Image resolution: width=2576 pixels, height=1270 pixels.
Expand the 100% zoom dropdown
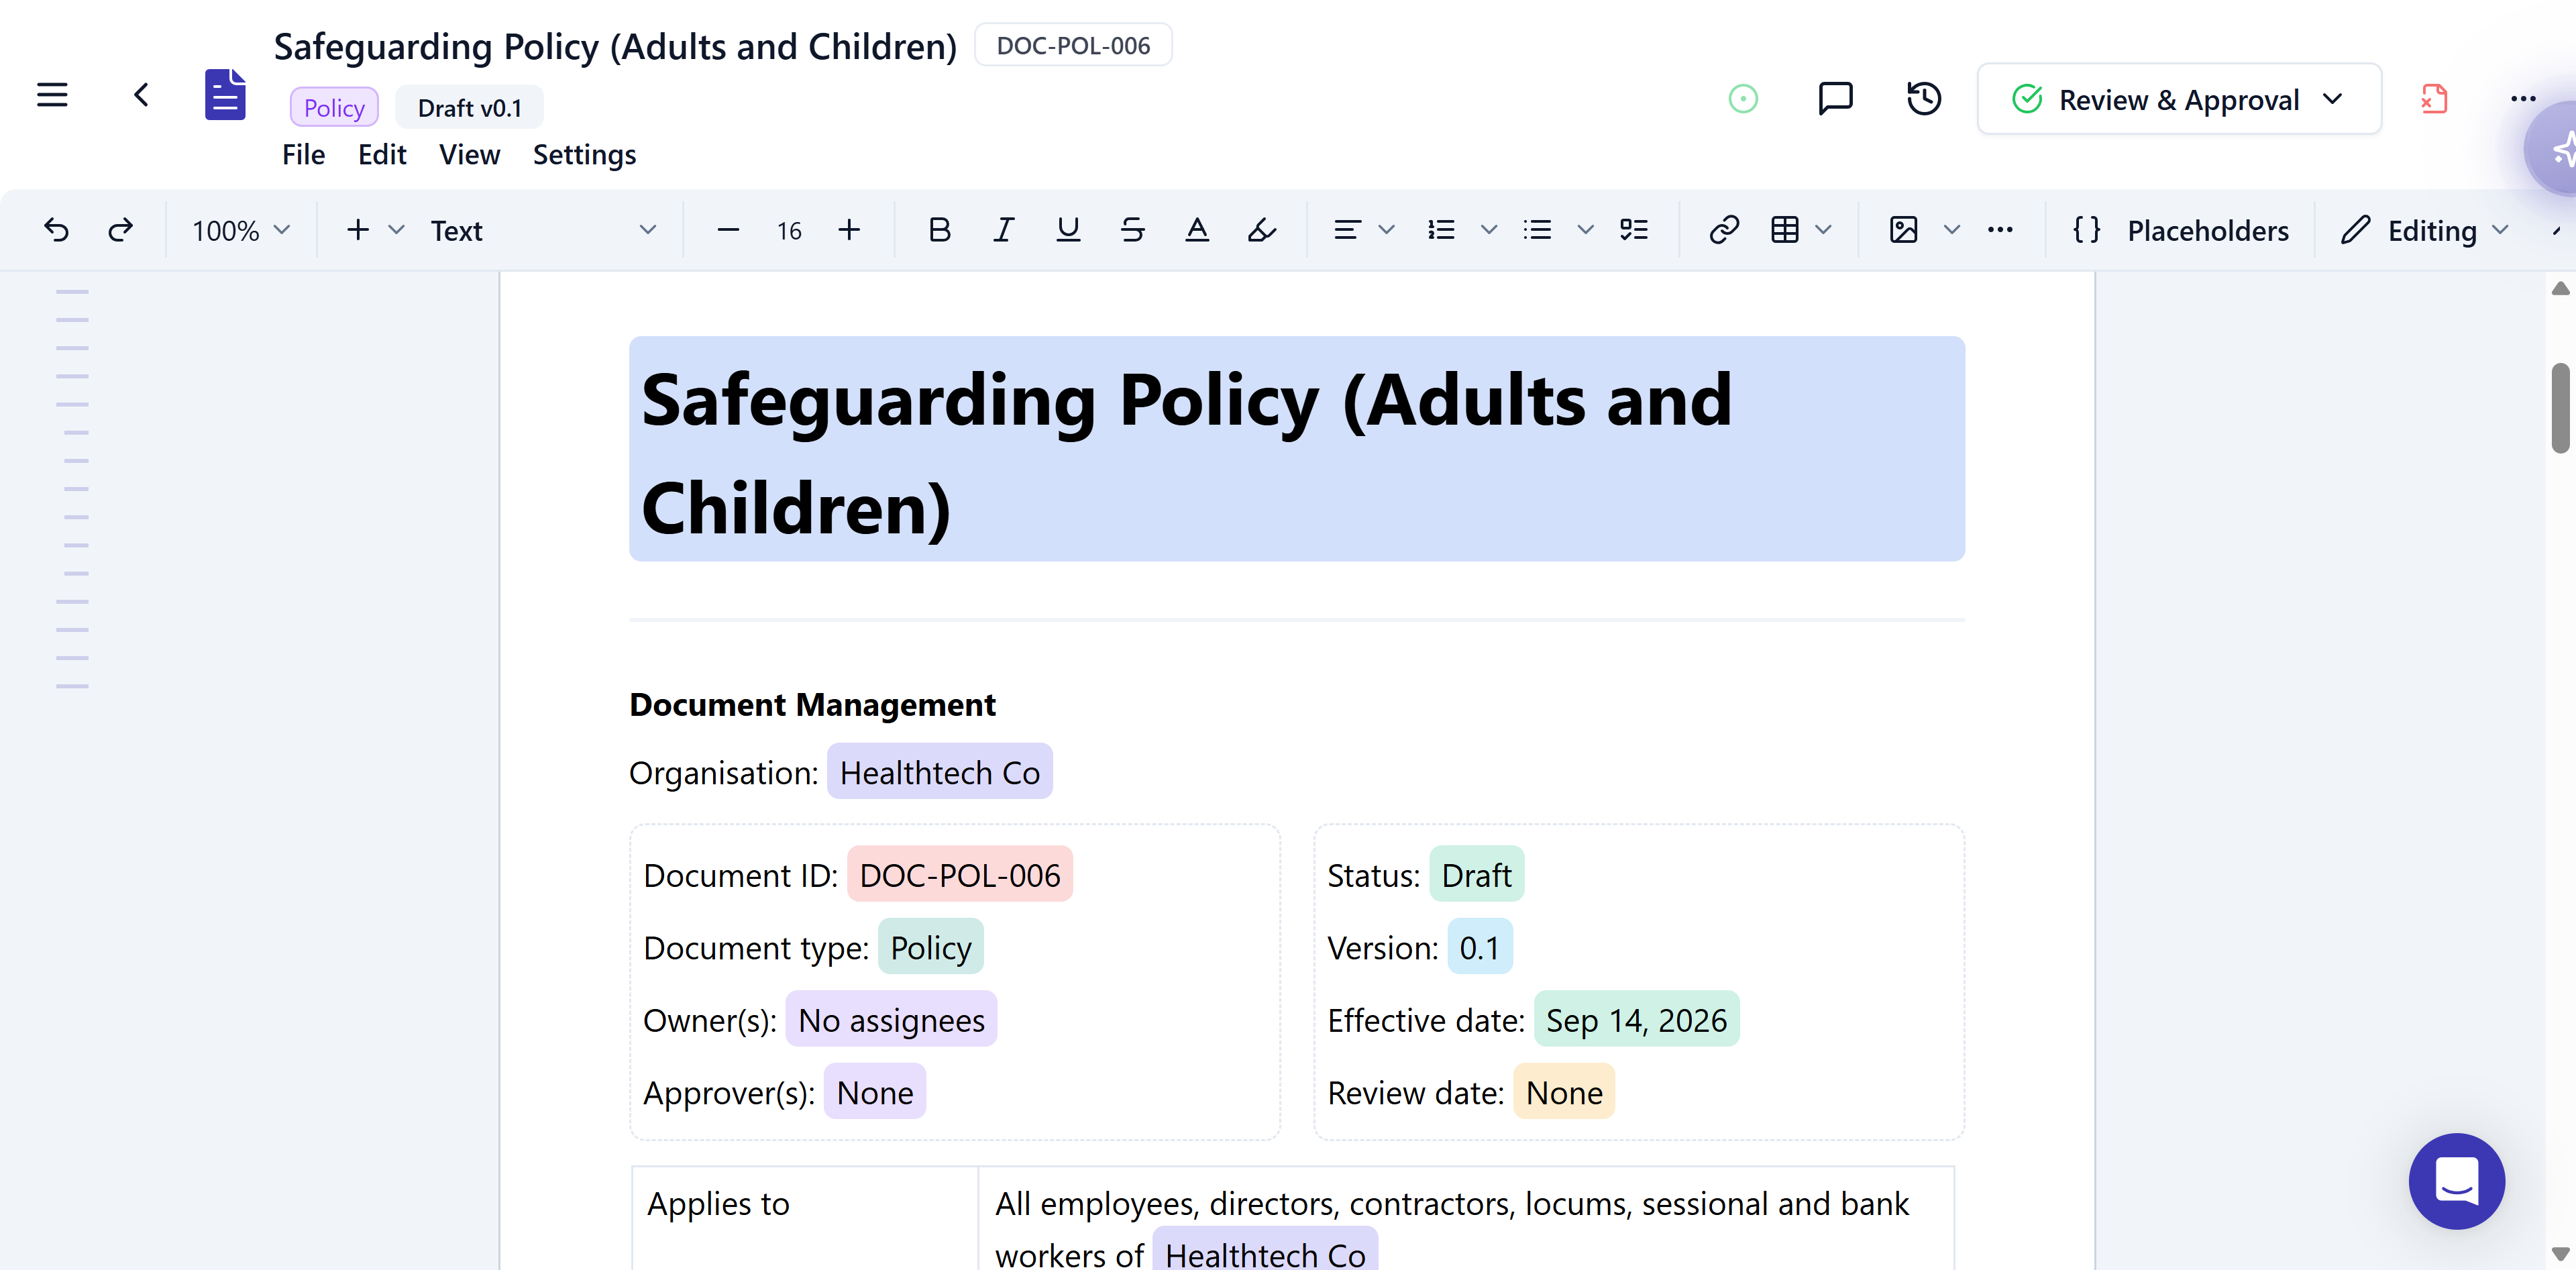241,231
